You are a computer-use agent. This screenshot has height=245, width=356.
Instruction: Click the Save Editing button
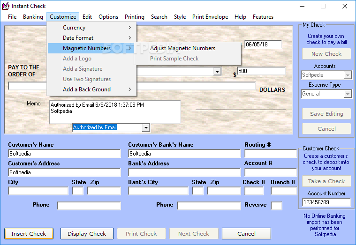(x=326, y=114)
